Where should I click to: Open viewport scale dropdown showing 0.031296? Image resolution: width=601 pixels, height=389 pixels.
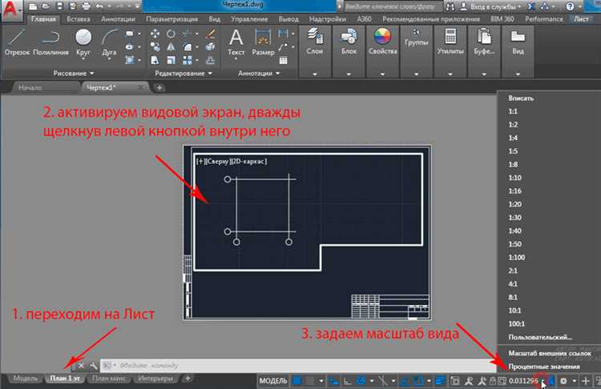(x=526, y=379)
